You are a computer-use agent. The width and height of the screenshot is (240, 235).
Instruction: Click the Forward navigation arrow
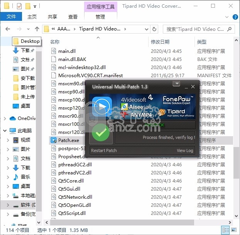point(19,29)
